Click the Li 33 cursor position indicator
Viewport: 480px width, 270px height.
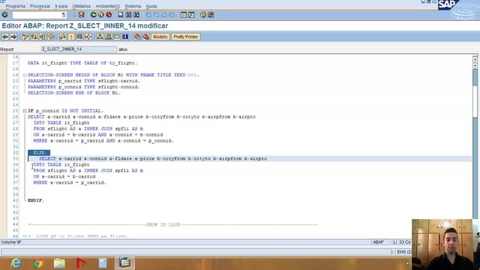[x=402, y=242]
